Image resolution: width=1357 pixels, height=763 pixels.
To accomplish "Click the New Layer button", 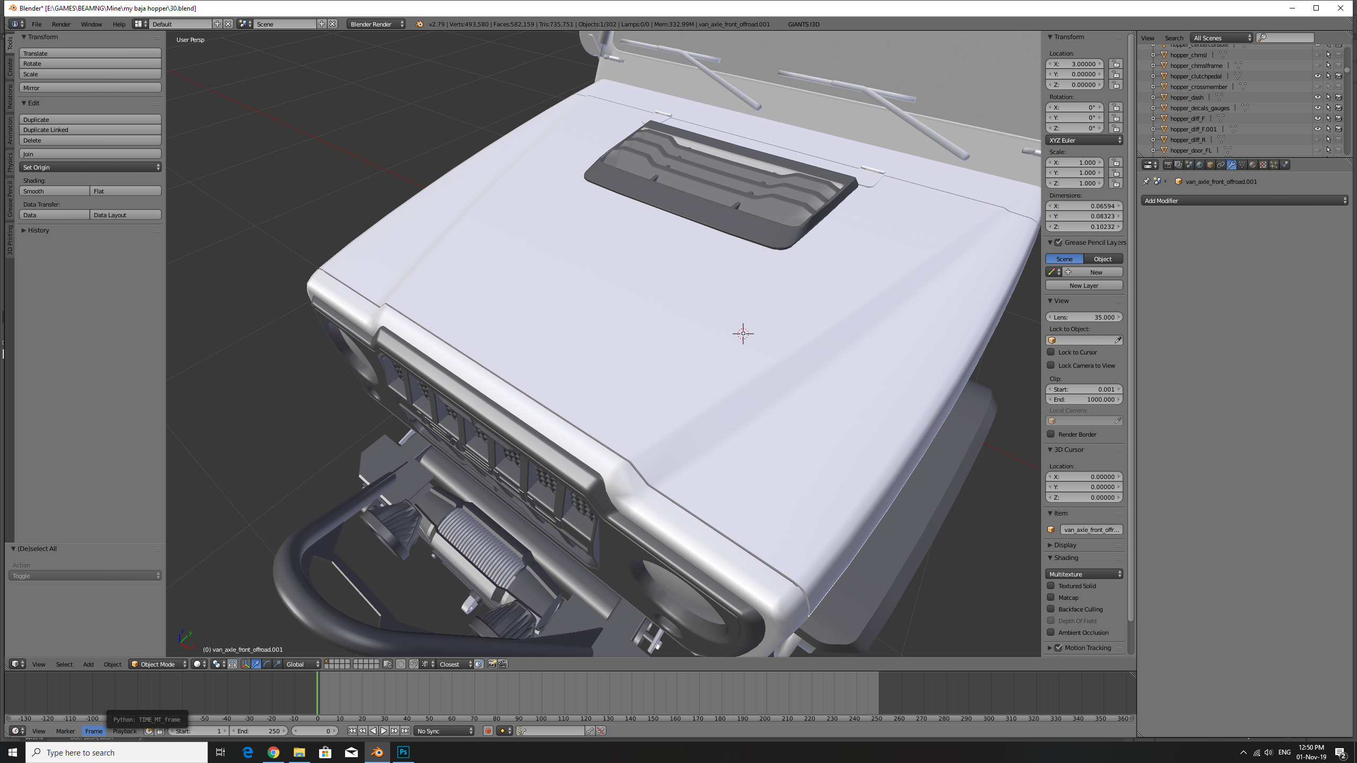I will pyautogui.click(x=1083, y=286).
